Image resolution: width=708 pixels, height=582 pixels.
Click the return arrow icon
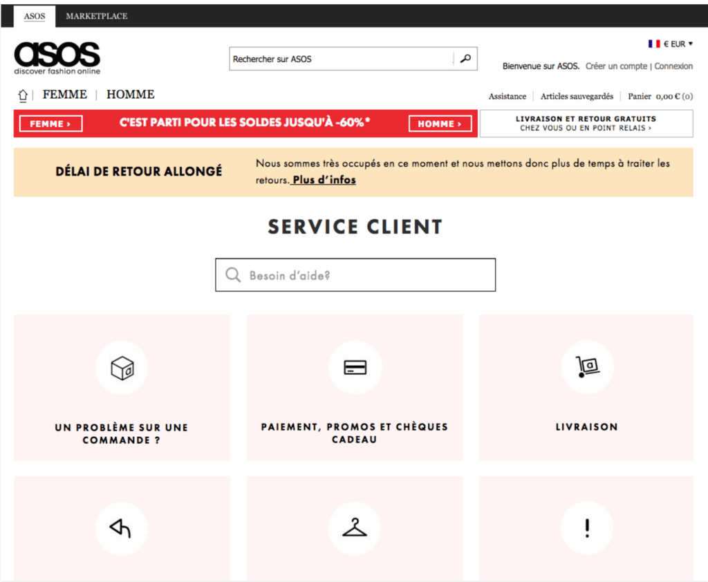(122, 528)
